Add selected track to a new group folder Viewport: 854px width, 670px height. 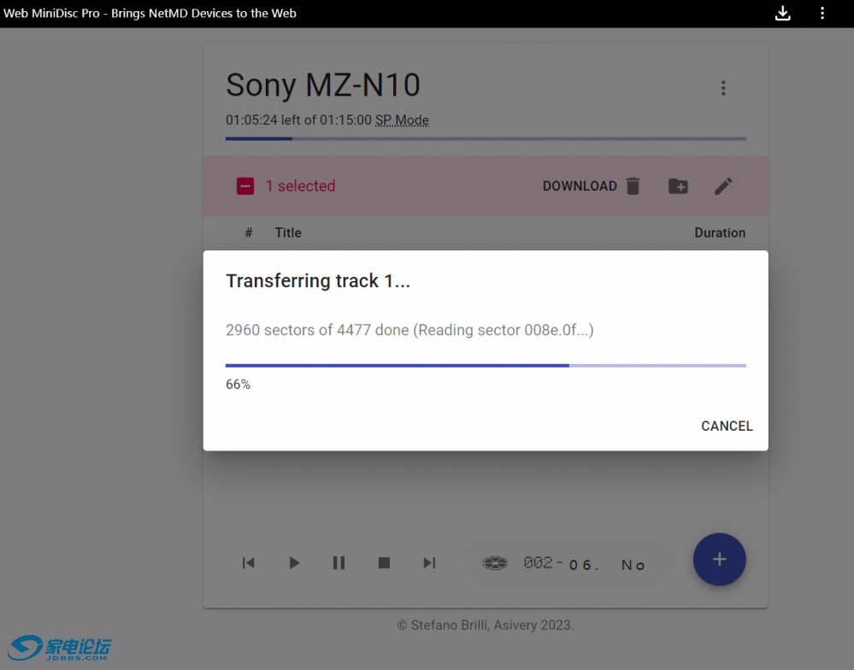point(678,186)
